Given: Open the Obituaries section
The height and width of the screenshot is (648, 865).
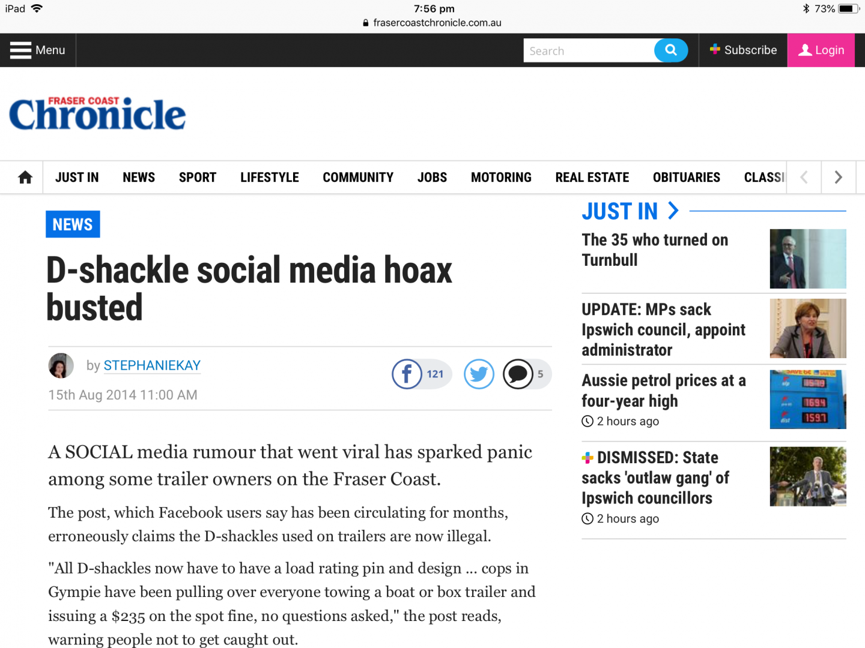Looking at the screenshot, I should pos(686,178).
